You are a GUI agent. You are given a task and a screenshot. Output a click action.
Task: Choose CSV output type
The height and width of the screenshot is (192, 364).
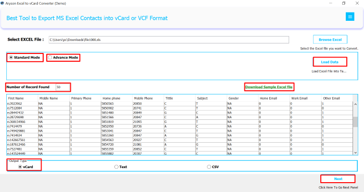(x=209, y=167)
